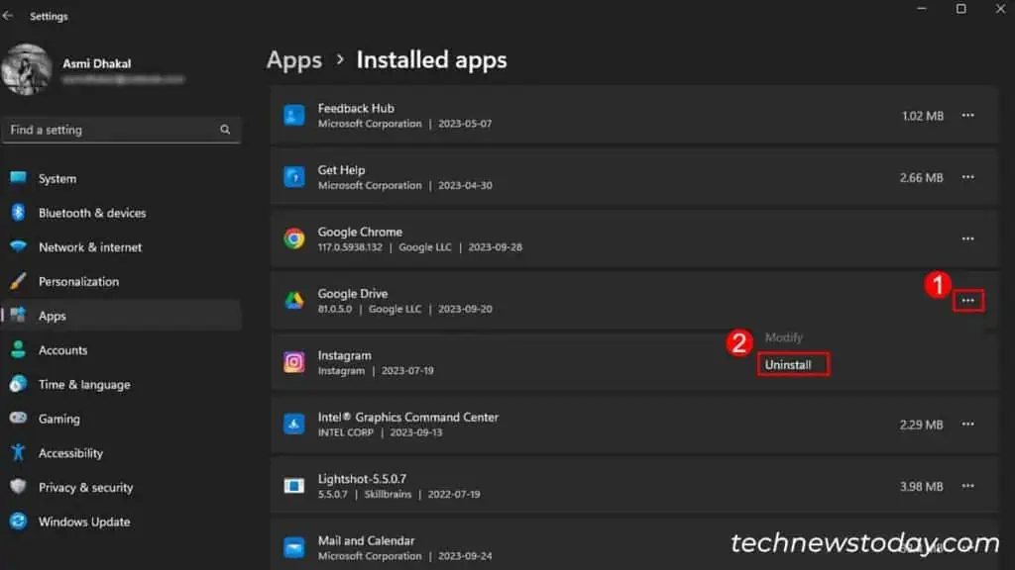
Task: Click the Accounts person icon
Action: 18,349
